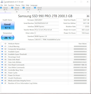
Task: Click the Raw Values column header
Action: (83, 44)
